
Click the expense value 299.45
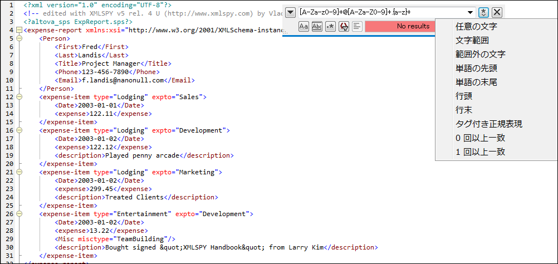tap(101, 189)
